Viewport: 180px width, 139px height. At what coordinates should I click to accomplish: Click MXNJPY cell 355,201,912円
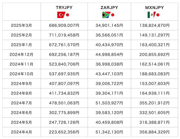tap(155, 103)
